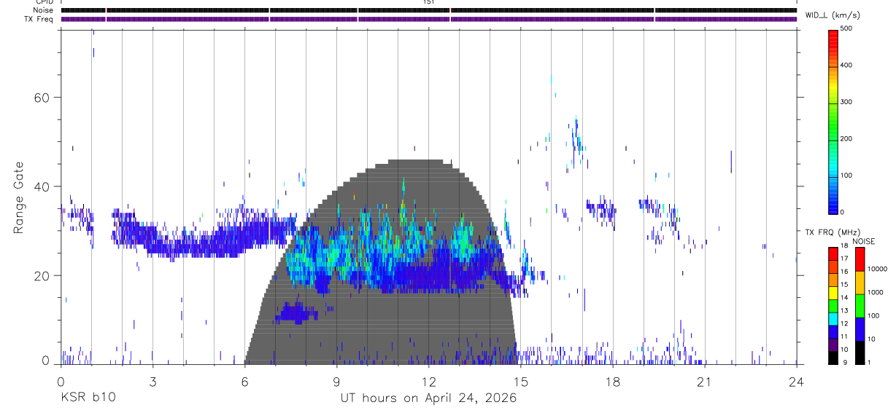This screenshot has height=413, width=896.
Task: Click the 500 tick on width colorbar
Action: [x=847, y=28]
